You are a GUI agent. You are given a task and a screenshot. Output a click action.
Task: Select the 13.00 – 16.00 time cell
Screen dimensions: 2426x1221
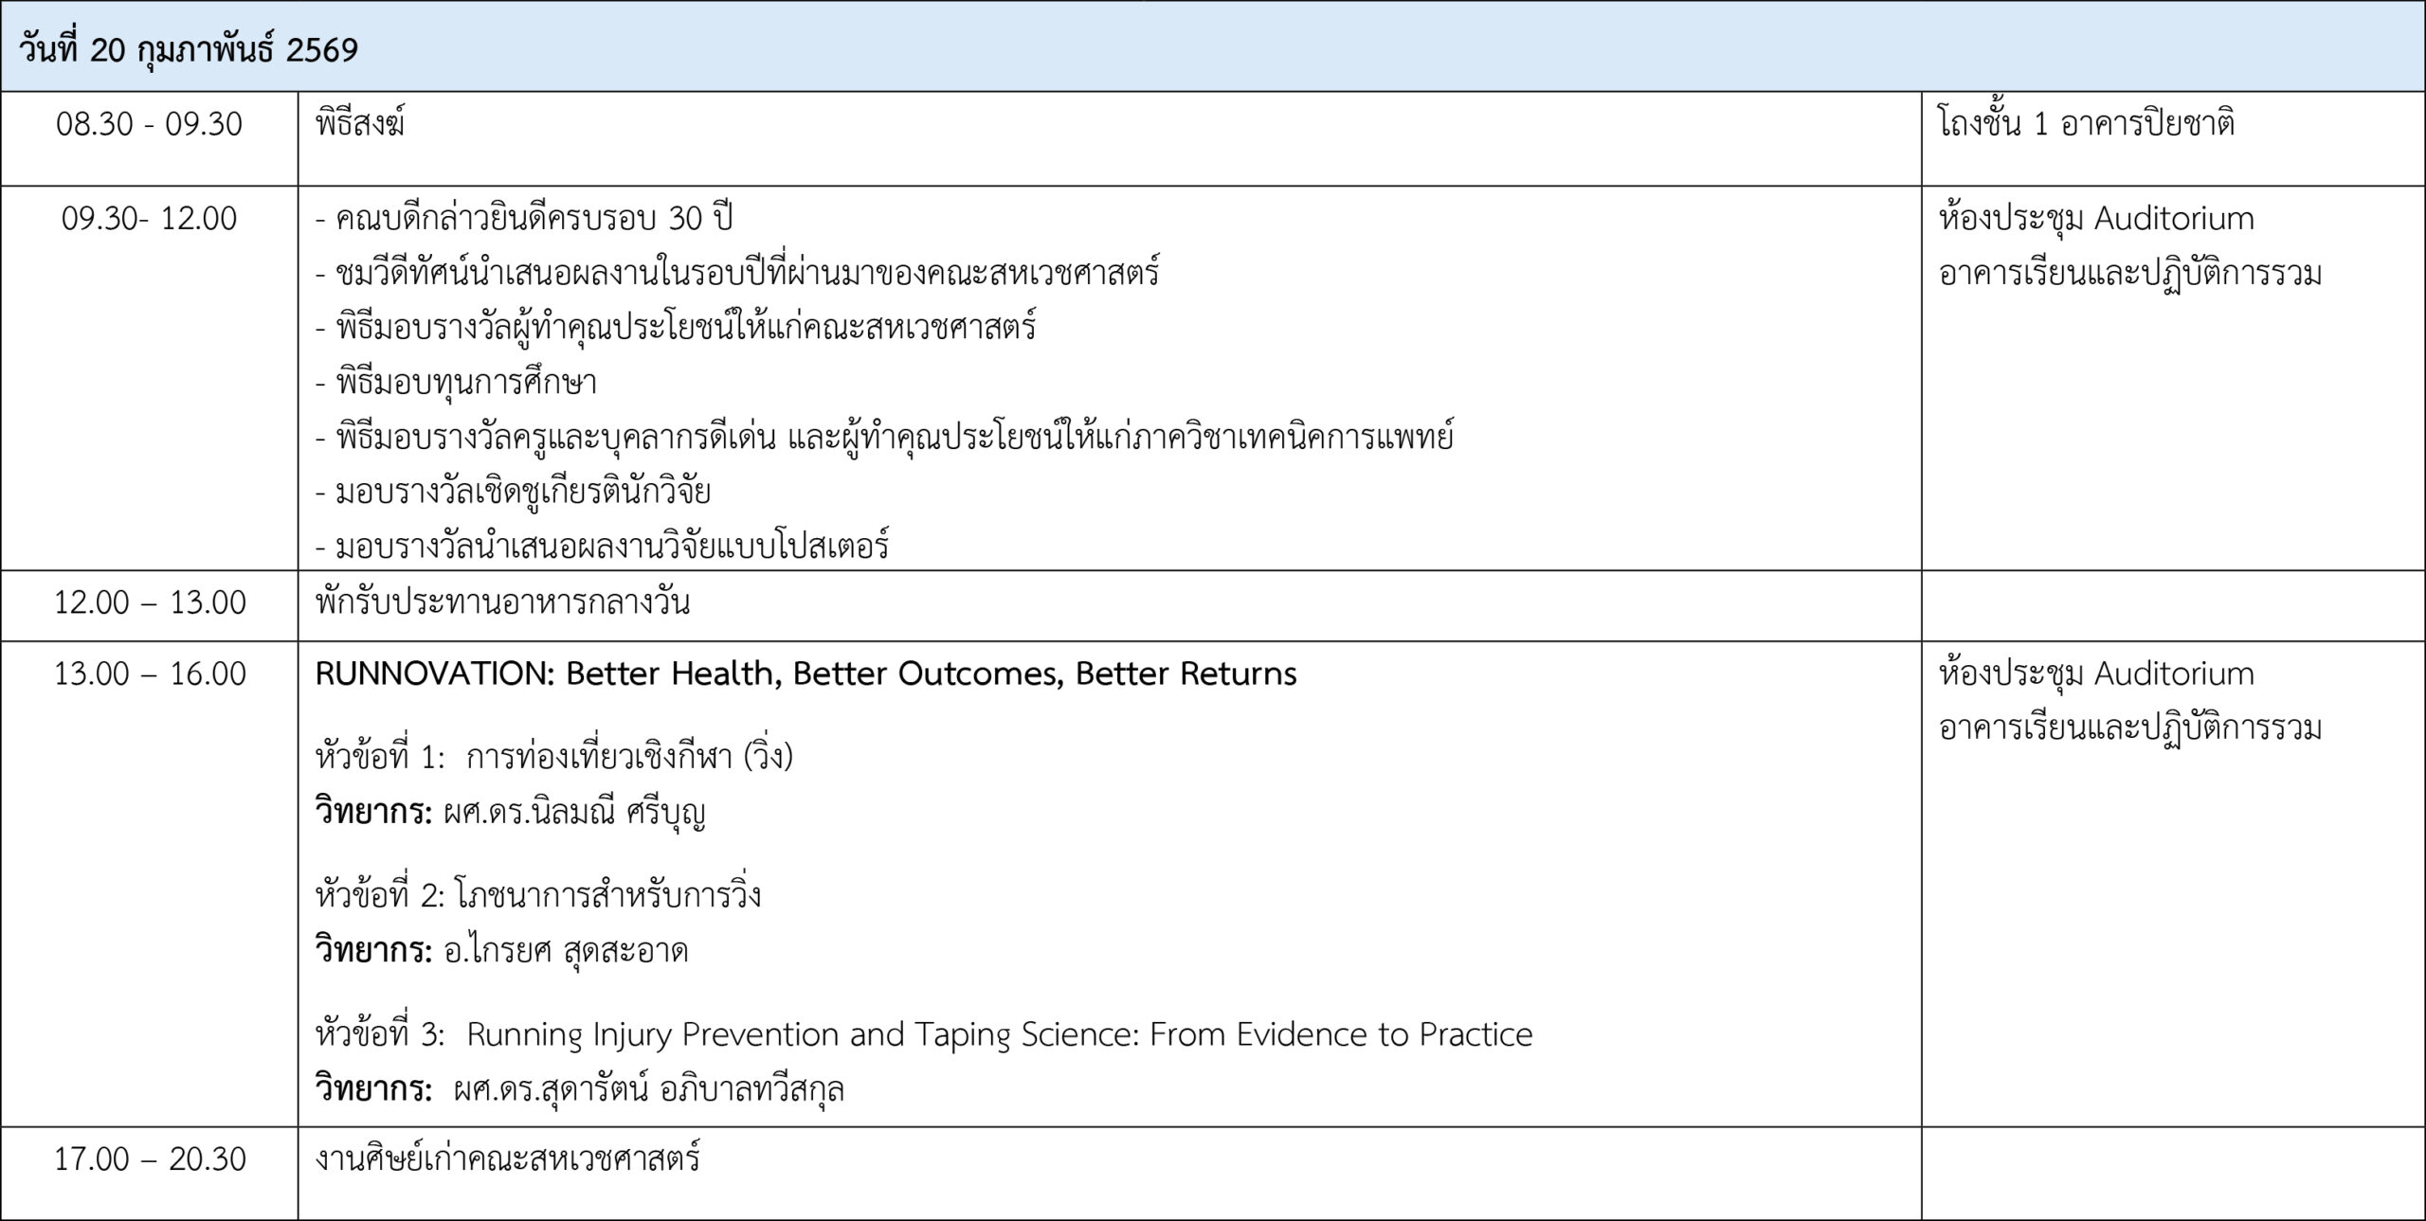pos(150,673)
